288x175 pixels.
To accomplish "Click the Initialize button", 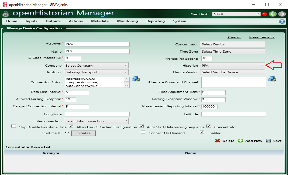I will 84,133.
